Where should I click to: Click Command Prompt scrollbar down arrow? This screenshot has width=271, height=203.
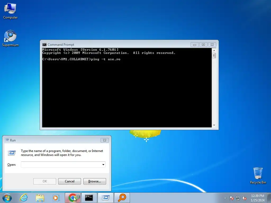[x=214, y=125]
